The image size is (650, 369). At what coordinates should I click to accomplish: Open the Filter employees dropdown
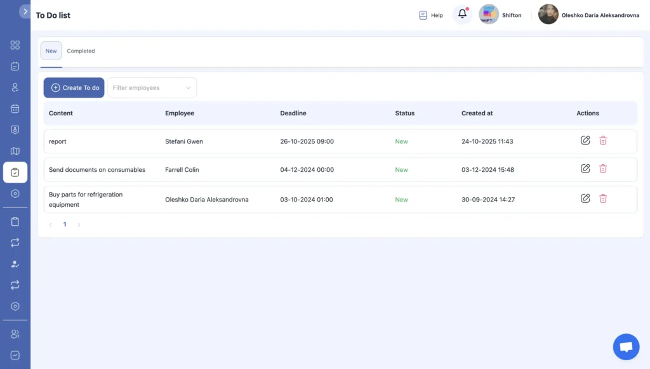(x=151, y=87)
